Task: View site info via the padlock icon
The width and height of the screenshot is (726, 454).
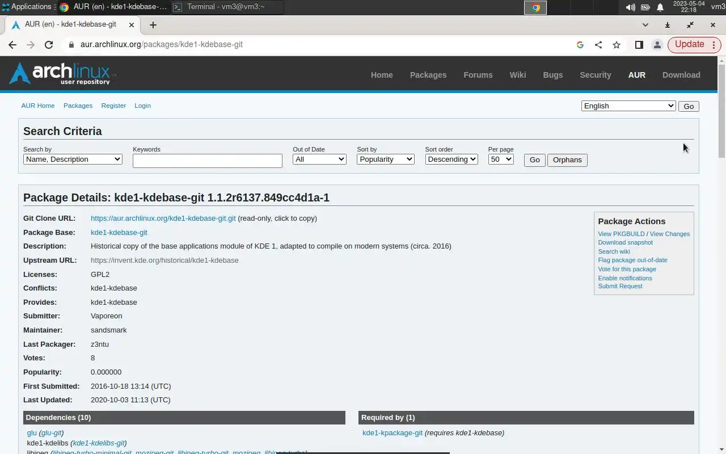Action: [71, 45]
